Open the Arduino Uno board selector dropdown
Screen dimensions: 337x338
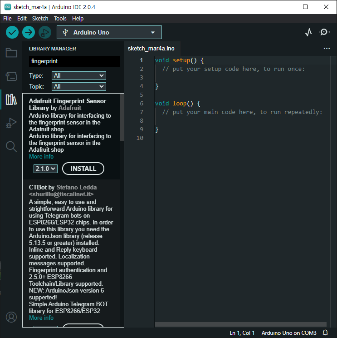tap(109, 32)
